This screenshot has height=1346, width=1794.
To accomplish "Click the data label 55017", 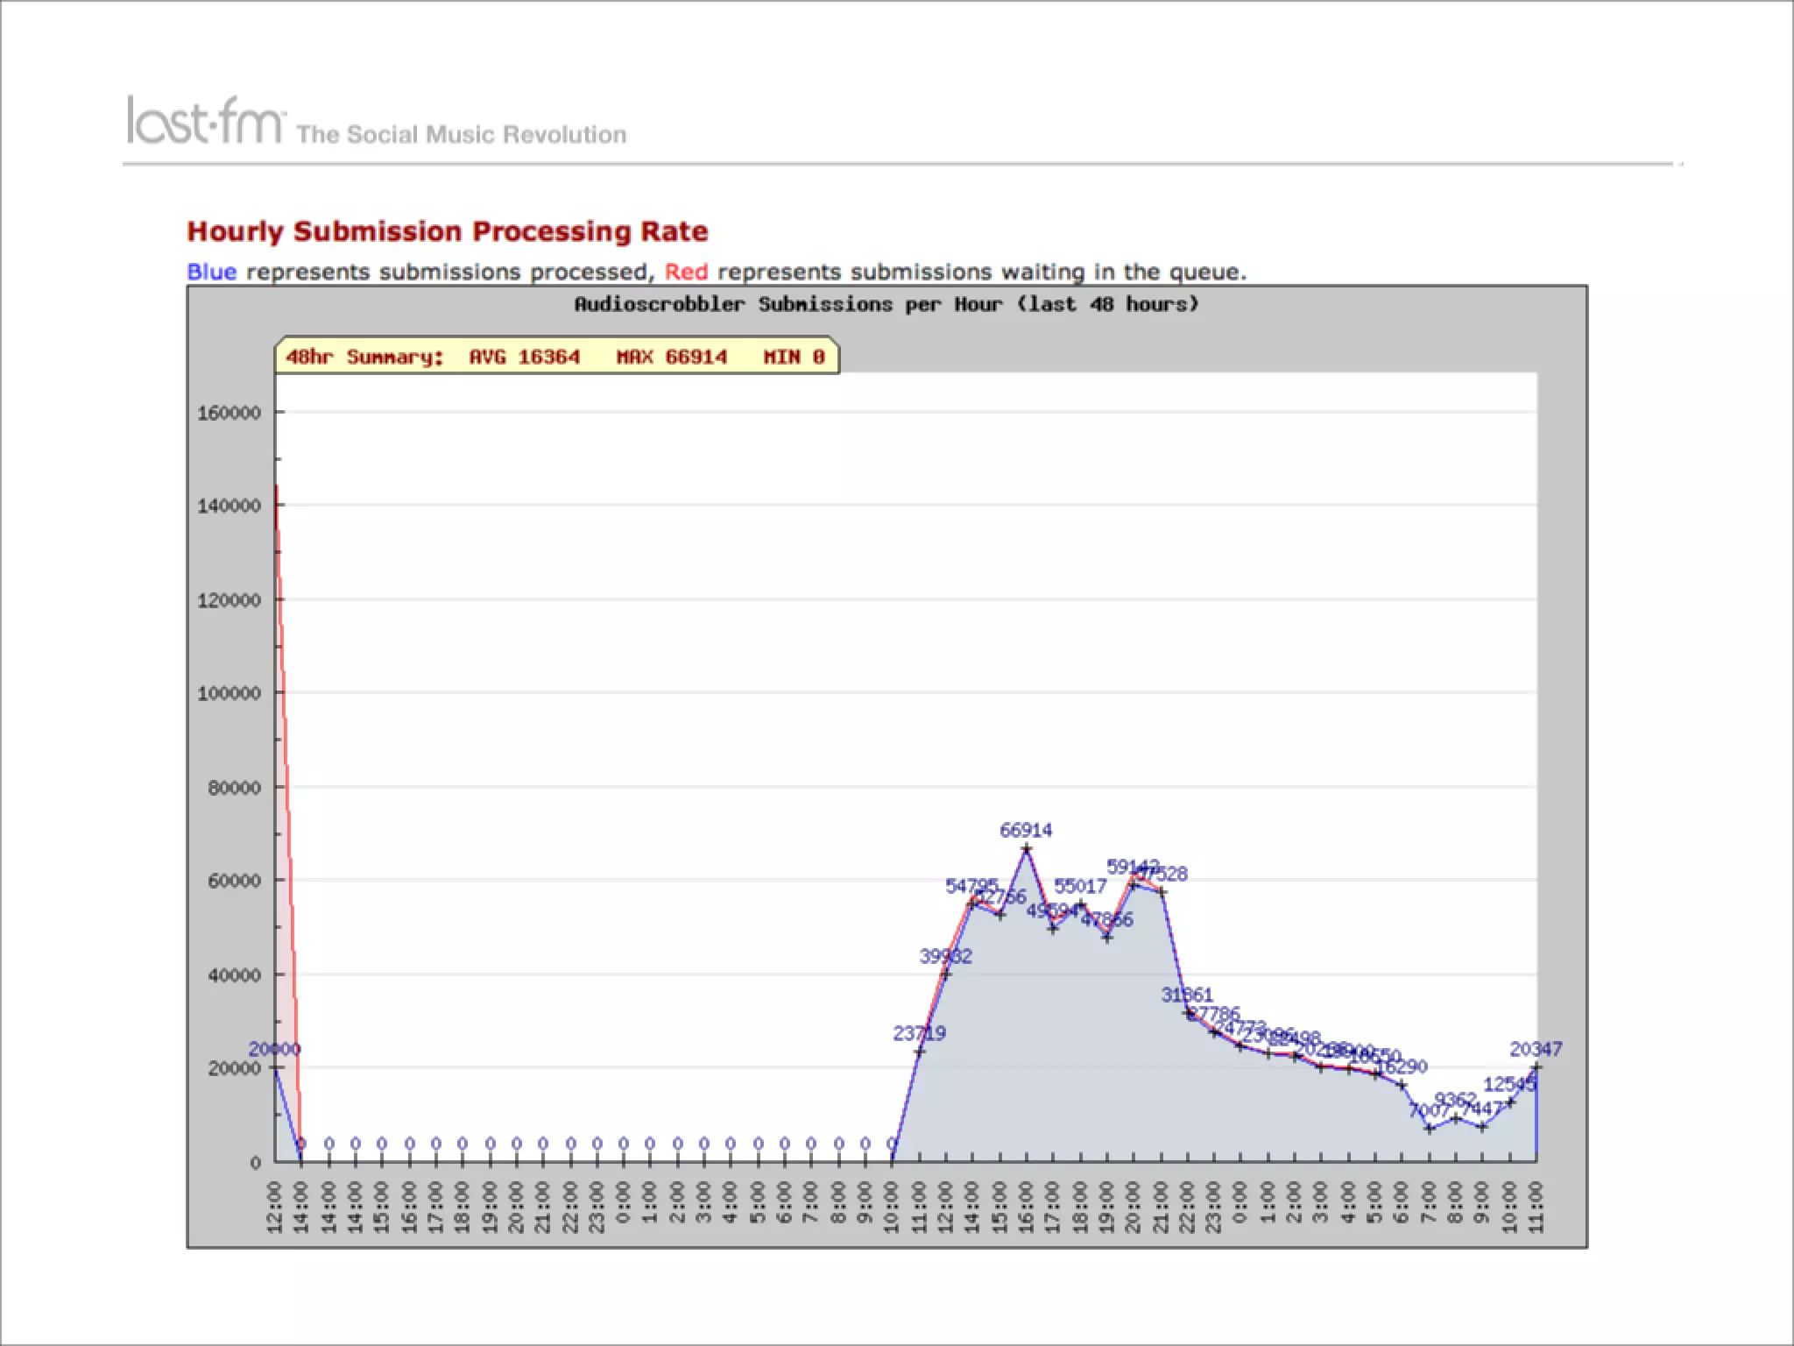I will point(1080,886).
